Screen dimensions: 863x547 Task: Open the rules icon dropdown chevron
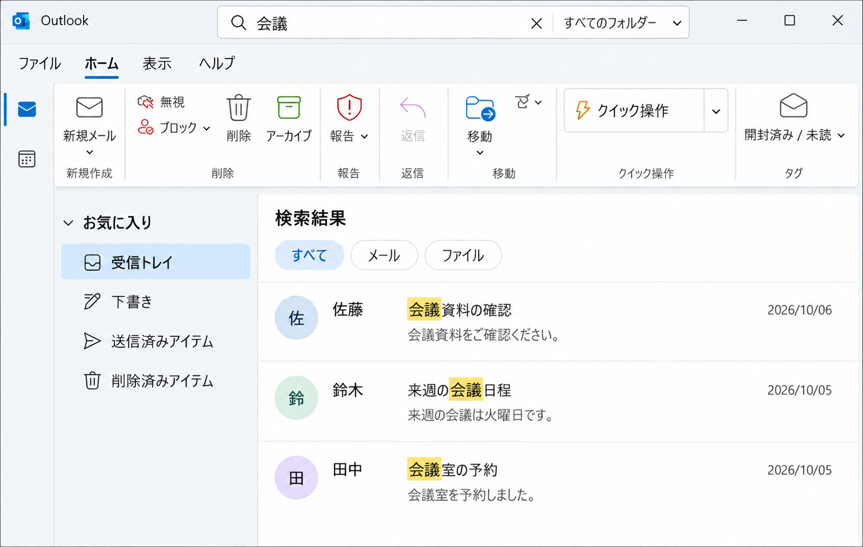[538, 102]
